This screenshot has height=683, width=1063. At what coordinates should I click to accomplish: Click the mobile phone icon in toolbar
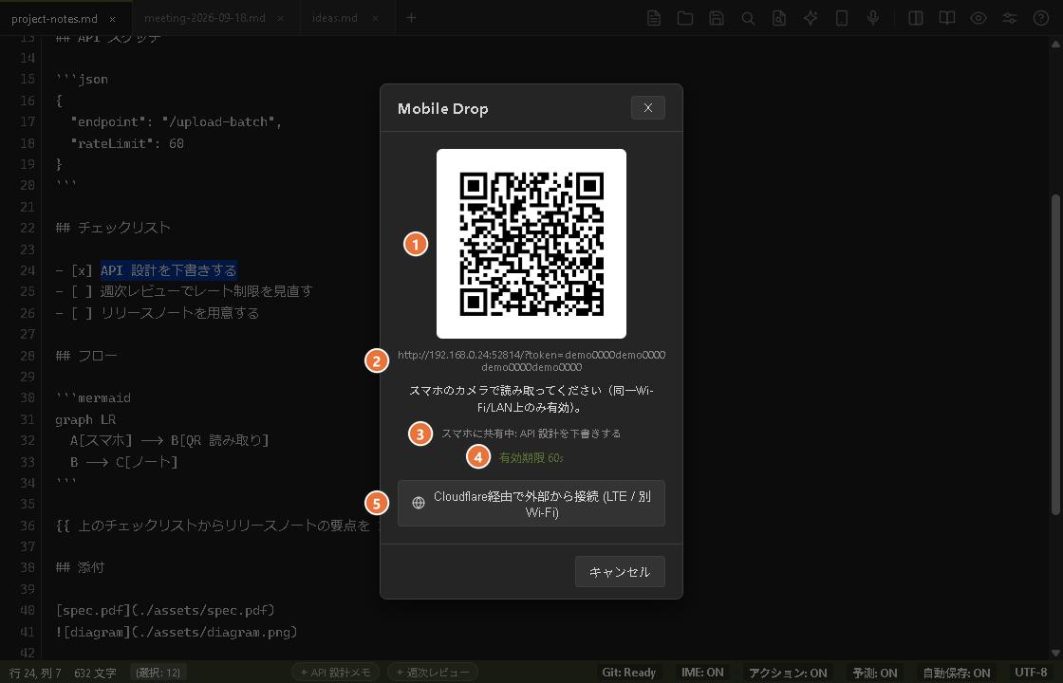pos(842,18)
